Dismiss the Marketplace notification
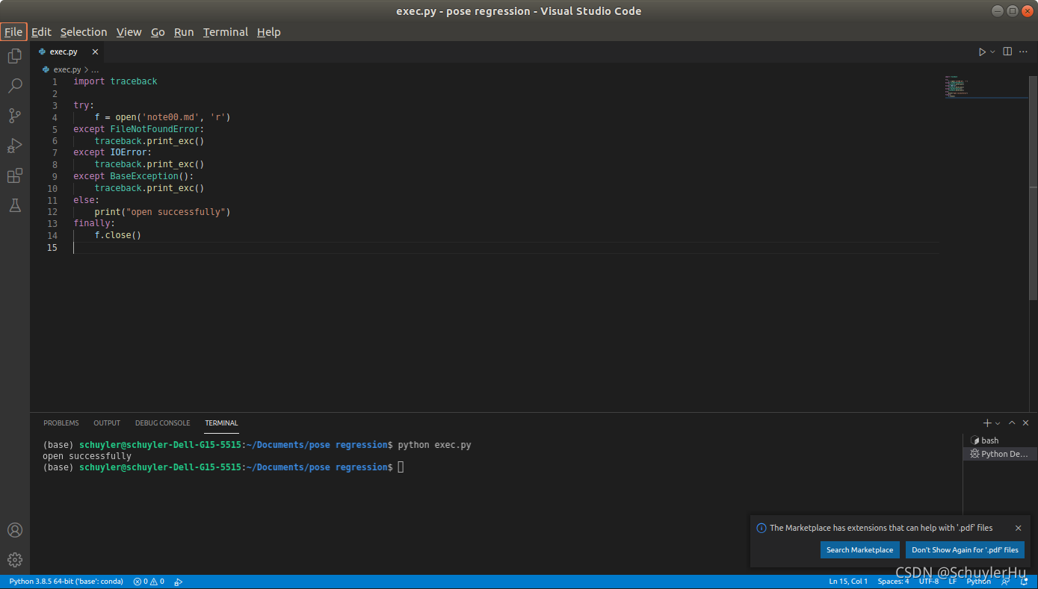The height and width of the screenshot is (589, 1038). tap(1018, 528)
